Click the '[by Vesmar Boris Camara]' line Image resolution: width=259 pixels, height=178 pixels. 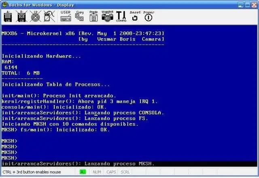point(121,39)
